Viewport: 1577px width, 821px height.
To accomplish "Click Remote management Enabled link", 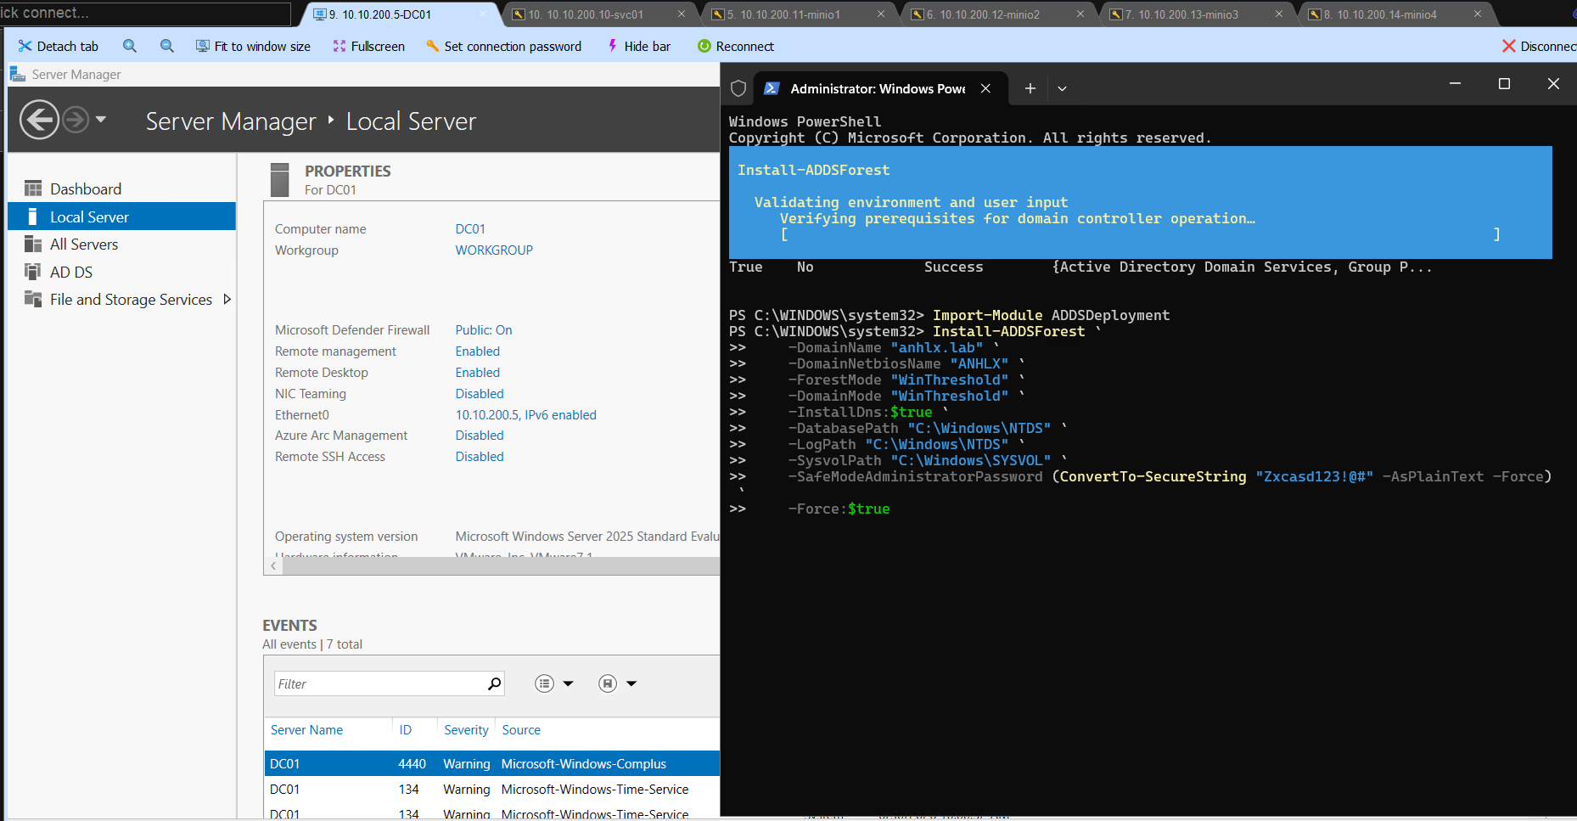I will 478,351.
